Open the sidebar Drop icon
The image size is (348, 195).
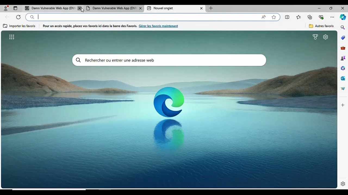click(343, 89)
